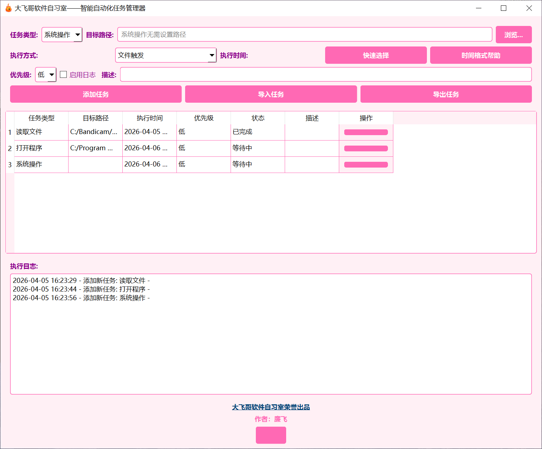Open the 大飞哥软件自习室荣誉出品 link
Image resolution: width=542 pixels, height=449 pixels.
271,407
